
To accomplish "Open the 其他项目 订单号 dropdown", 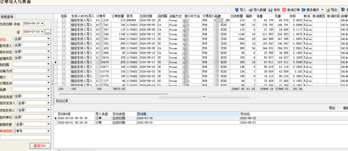I will tap(49, 131).
